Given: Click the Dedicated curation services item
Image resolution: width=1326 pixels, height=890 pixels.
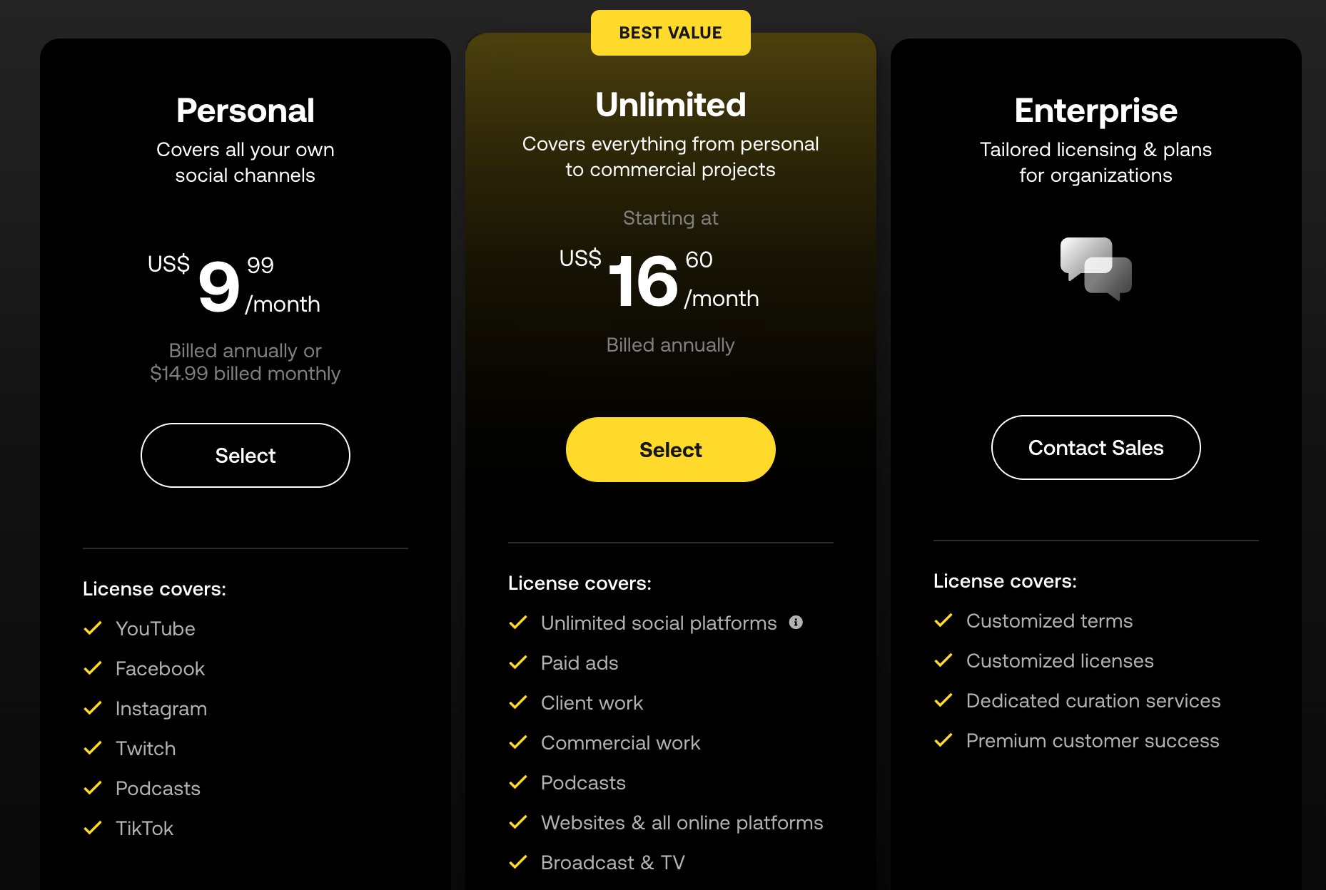Looking at the screenshot, I should coord(1093,700).
